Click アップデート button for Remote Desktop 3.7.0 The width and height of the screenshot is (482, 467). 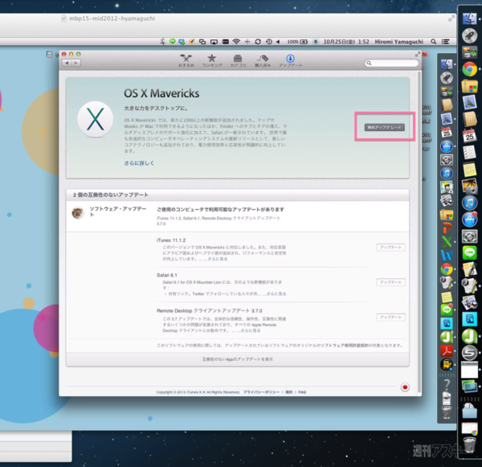(x=390, y=317)
